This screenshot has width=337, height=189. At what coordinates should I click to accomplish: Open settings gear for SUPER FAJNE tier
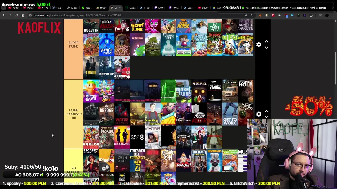259,45
